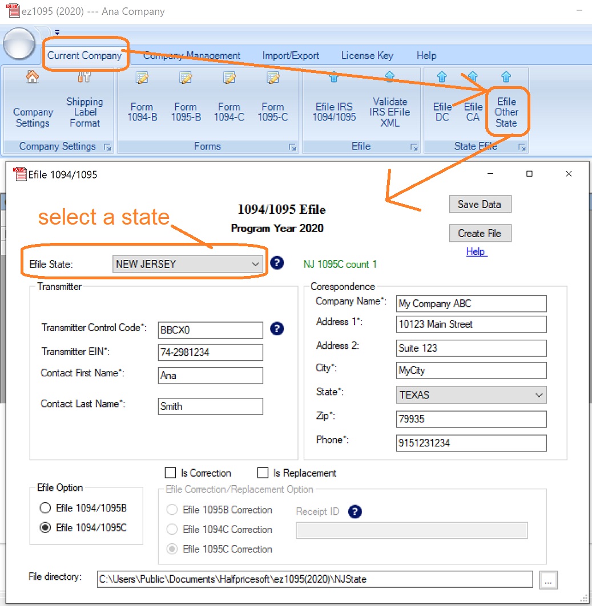Check the Is Correction checkbox
Image resolution: width=592 pixels, height=606 pixels.
[x=170, y=473]
